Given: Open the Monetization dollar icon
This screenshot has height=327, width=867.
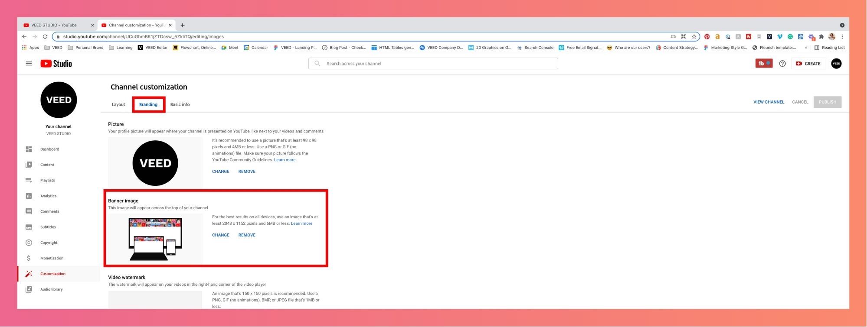Looking at the screenshot, I should click(x=29, y=258).
